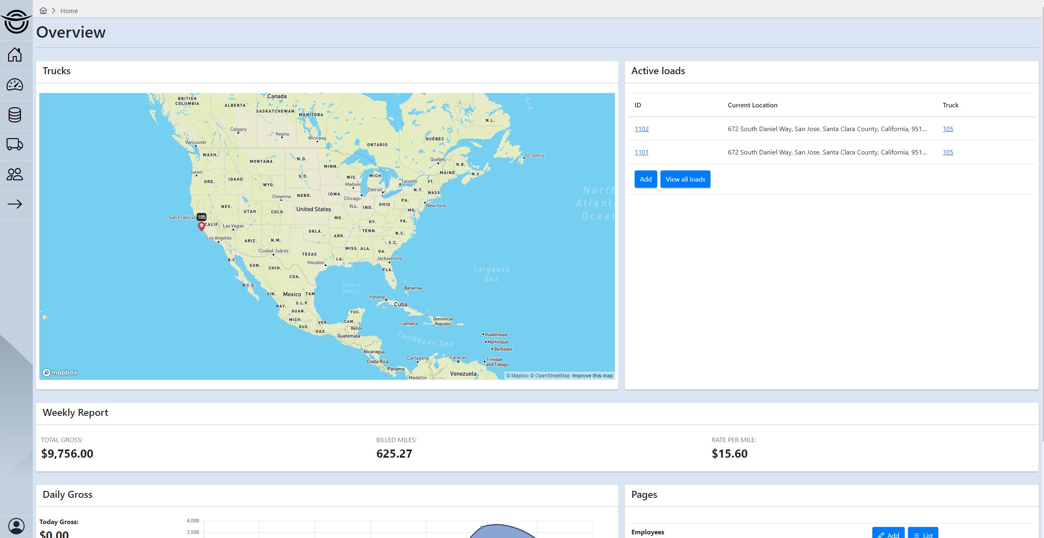Click View all loads button
The image size is (1044, 538).
click(x=685, y=179)
